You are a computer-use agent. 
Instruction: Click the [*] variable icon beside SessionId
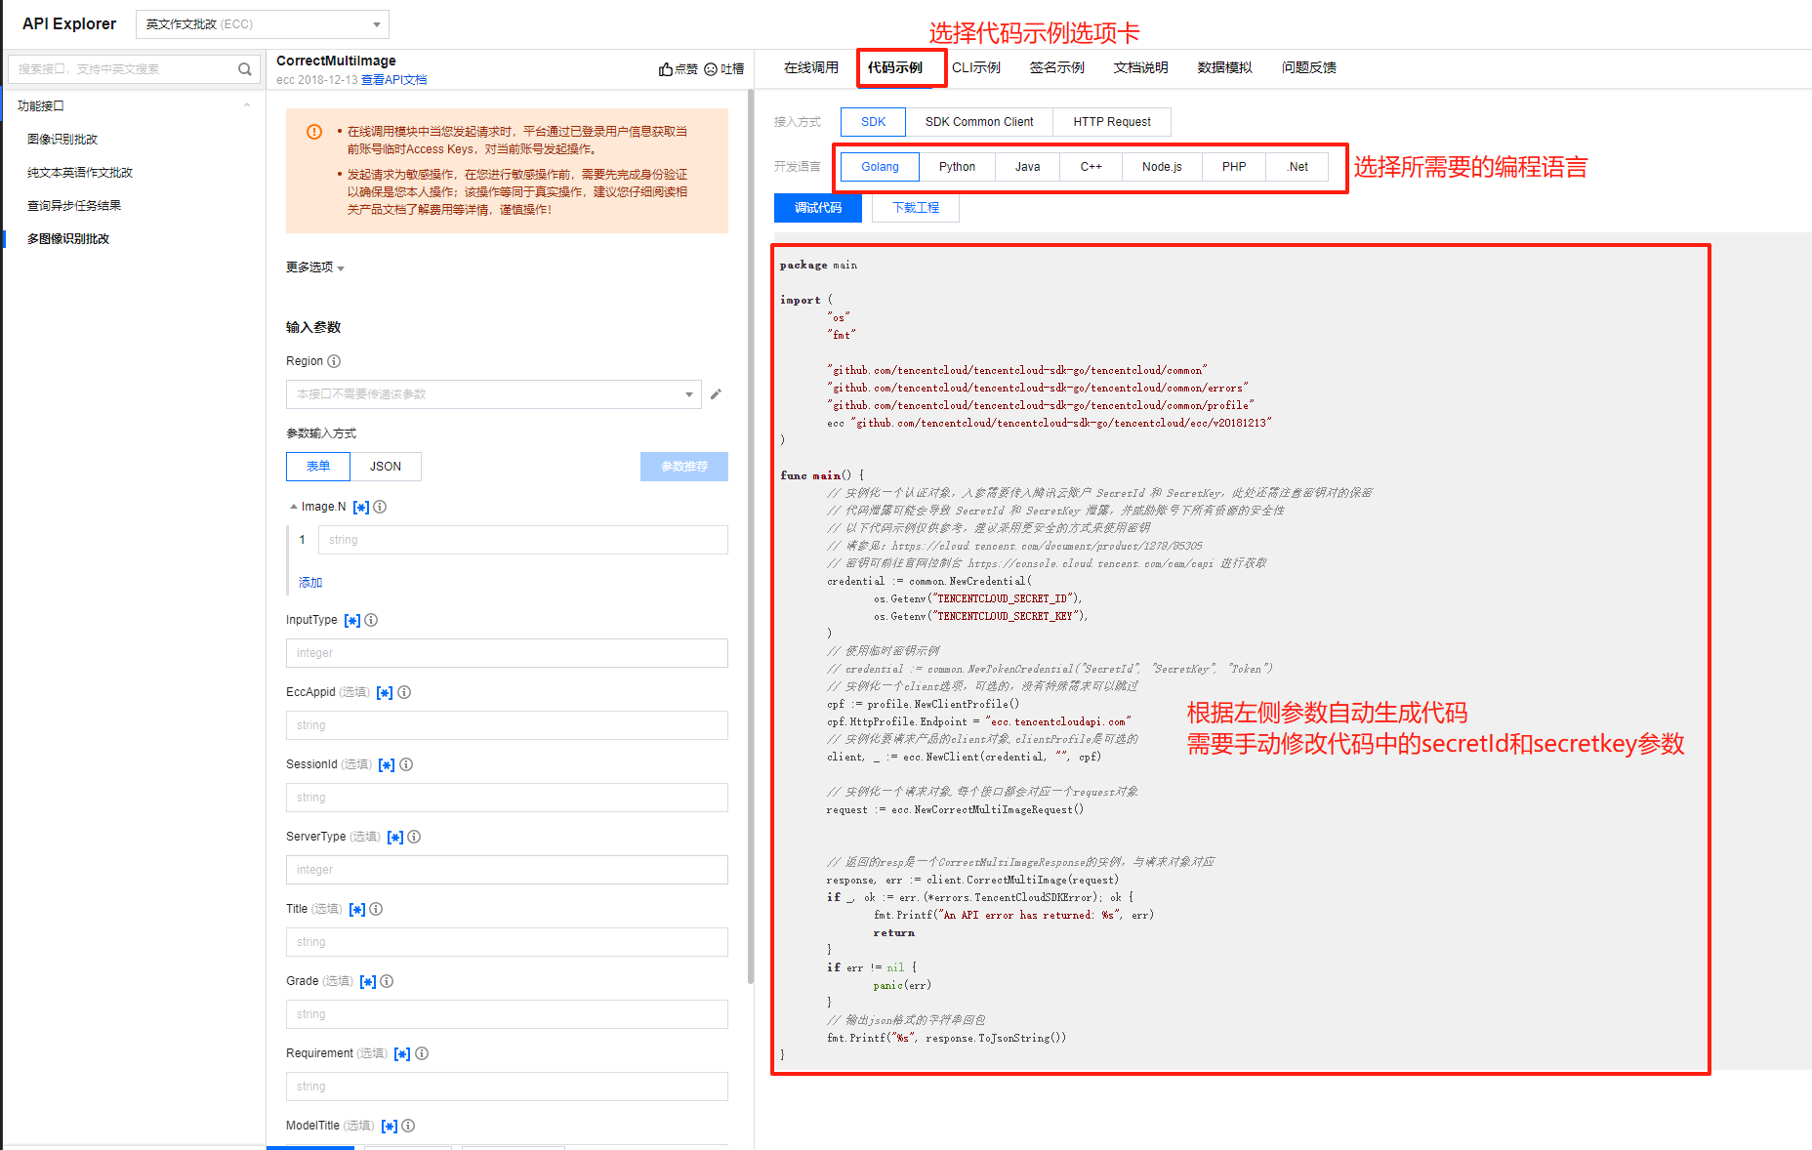[x=387, y=764]
